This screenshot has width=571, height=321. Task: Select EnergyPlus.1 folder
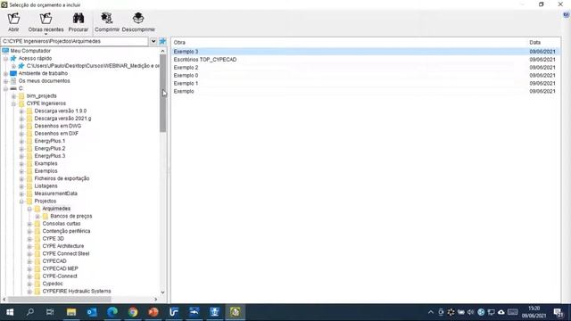coord(50,141)
